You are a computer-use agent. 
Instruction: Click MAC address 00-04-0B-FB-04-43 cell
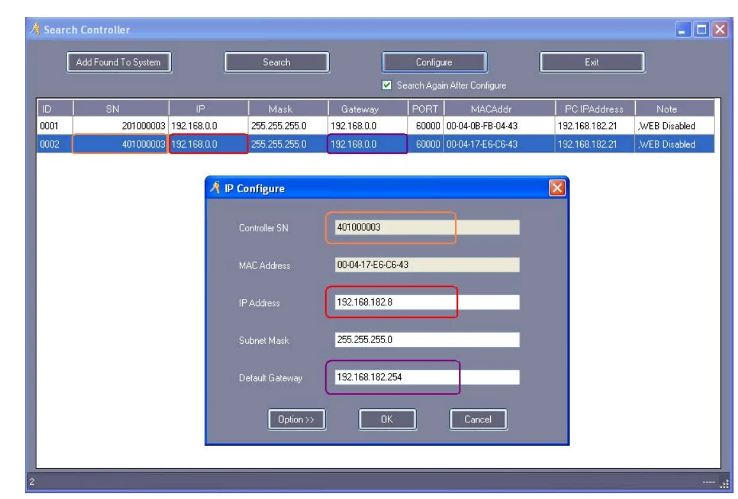tap(499, 126)
